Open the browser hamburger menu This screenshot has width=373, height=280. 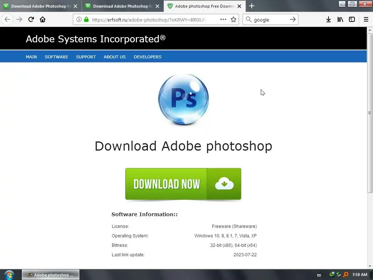pos(366,19)
